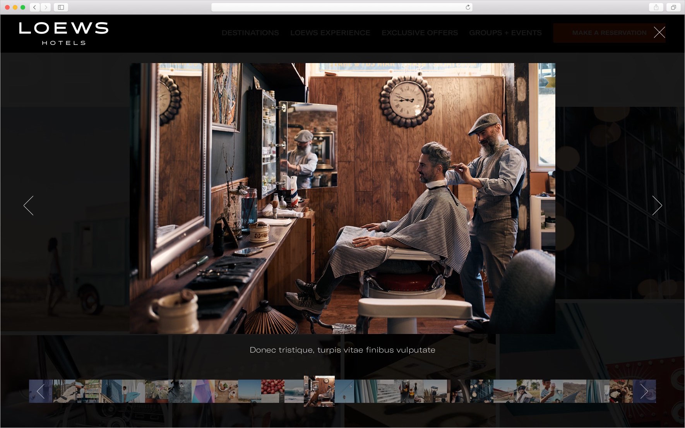Click the browser back button

click(x=35, y=7)
